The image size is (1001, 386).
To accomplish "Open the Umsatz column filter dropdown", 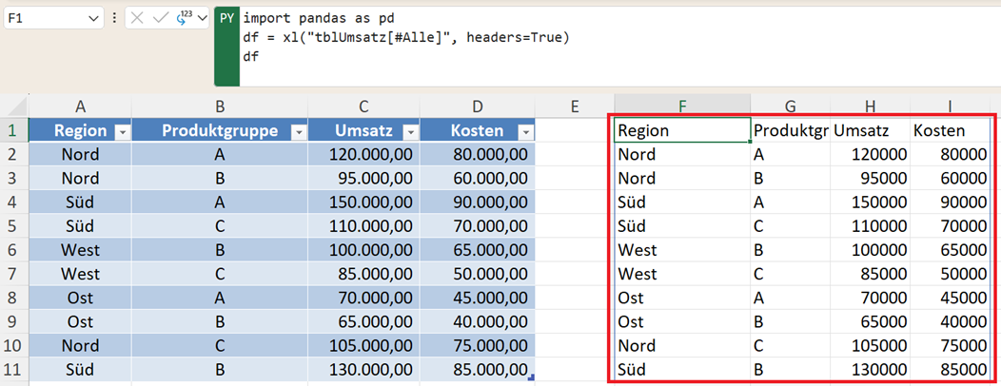I will click(x=410, y=132).
